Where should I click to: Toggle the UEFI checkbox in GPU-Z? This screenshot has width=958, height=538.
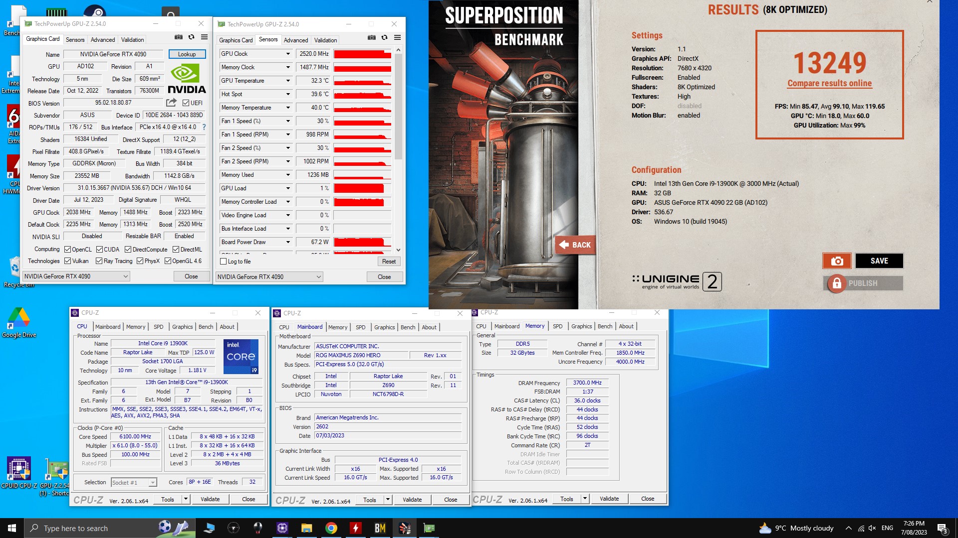[x=186, y=103]
